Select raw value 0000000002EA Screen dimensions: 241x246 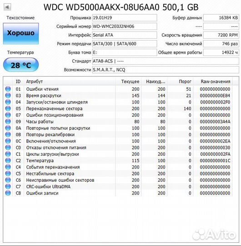pyautogui.click(x=215, y=141)
